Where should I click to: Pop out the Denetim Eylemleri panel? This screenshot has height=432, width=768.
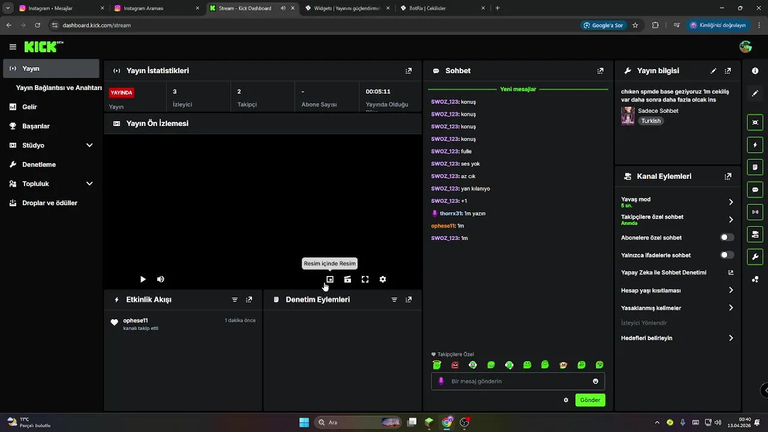409,299
